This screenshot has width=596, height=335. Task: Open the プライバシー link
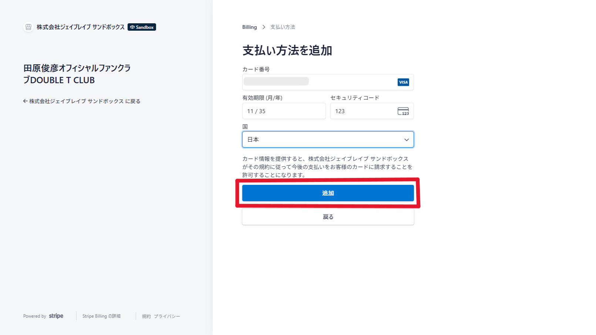pos(167,316)
